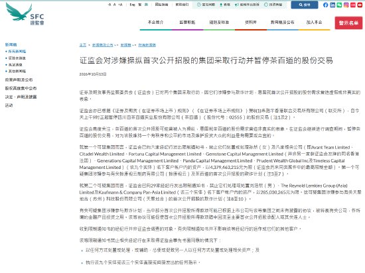
Task: Increase font size with +A
Action: 120,5
